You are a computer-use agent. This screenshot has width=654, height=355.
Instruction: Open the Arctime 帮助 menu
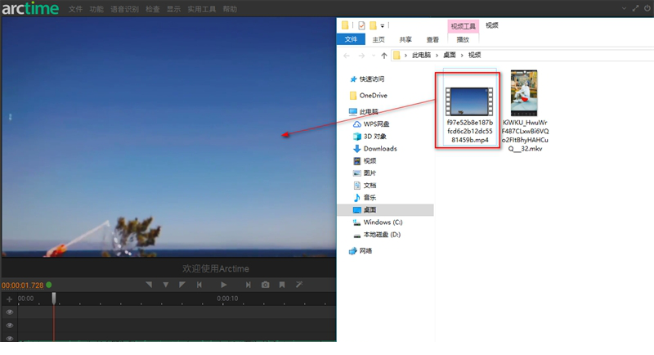(230, 9)
